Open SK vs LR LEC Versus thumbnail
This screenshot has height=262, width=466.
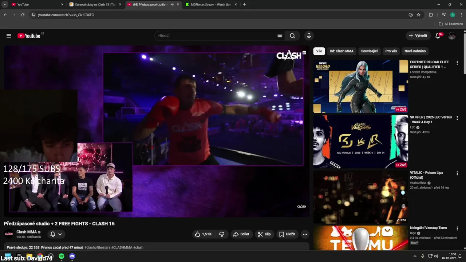(x=361, y=142)
